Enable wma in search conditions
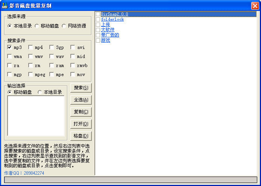 point(10,56)
